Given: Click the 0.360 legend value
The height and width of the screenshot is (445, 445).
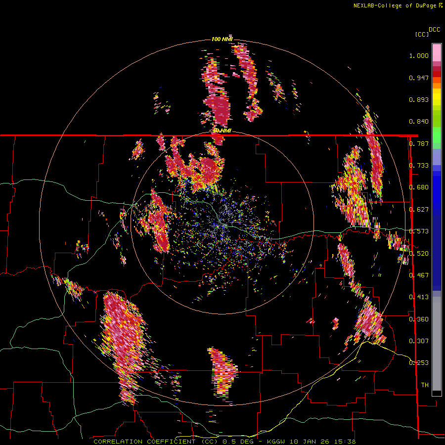Looking at the screenshot, I should (419, 319).
